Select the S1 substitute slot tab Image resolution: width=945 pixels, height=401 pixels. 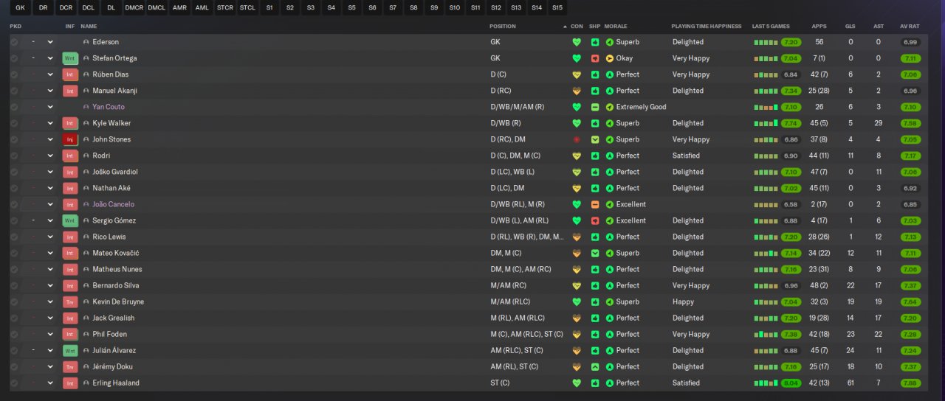pos(269,7)
